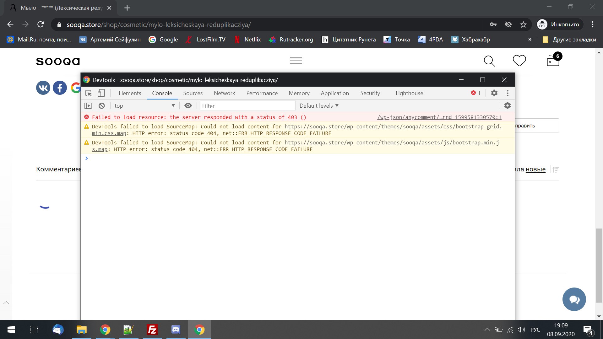Image resolution: width=603 pixels, height=339 pixels.
Task: Click the live expression eye icon
Action: 188,106
